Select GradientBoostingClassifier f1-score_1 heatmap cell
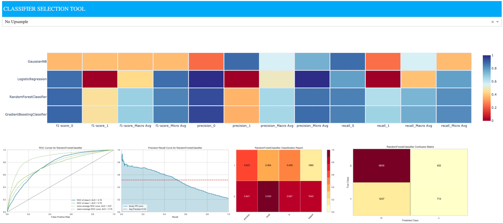The image size is (503, 223). click(100, 115)
